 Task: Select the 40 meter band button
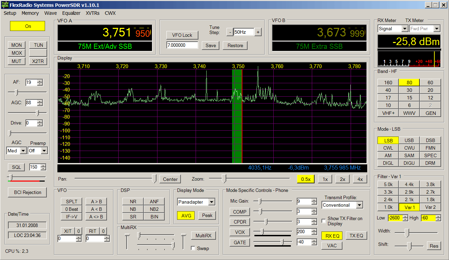tap(388, 90)
